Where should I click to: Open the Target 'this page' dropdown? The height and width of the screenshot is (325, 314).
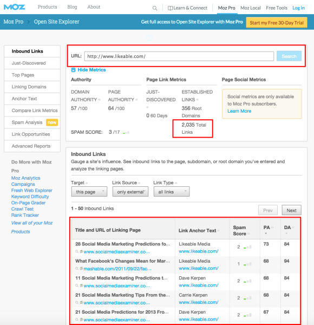[x=89, y=192]
